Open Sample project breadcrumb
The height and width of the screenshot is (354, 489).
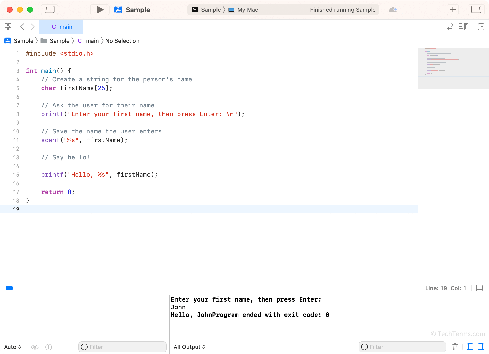[23, 41]
